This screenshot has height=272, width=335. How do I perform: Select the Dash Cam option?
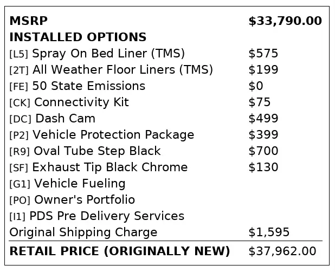[x=53, y=119]
